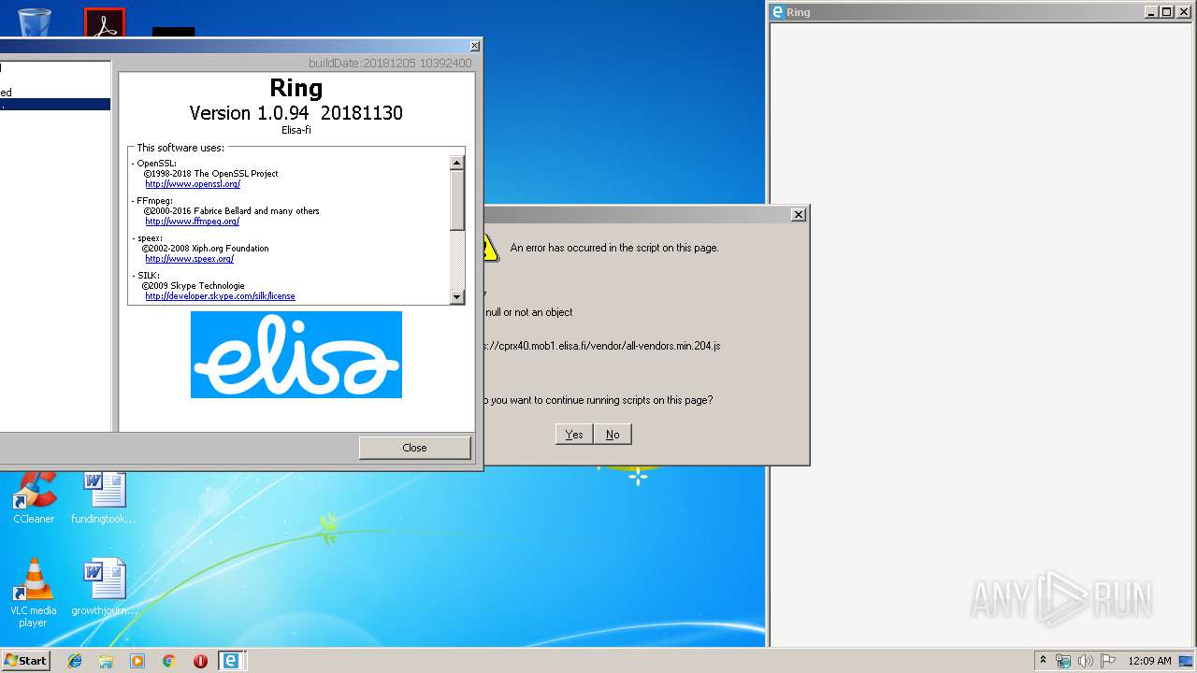Open the ffmpeg.org link

click(192, 222)
